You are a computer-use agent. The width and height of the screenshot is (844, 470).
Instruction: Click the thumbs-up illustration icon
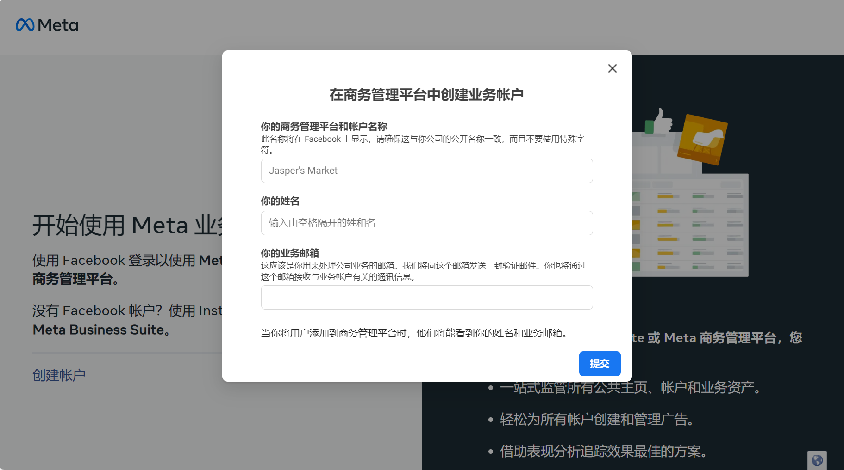pos(660,121)
